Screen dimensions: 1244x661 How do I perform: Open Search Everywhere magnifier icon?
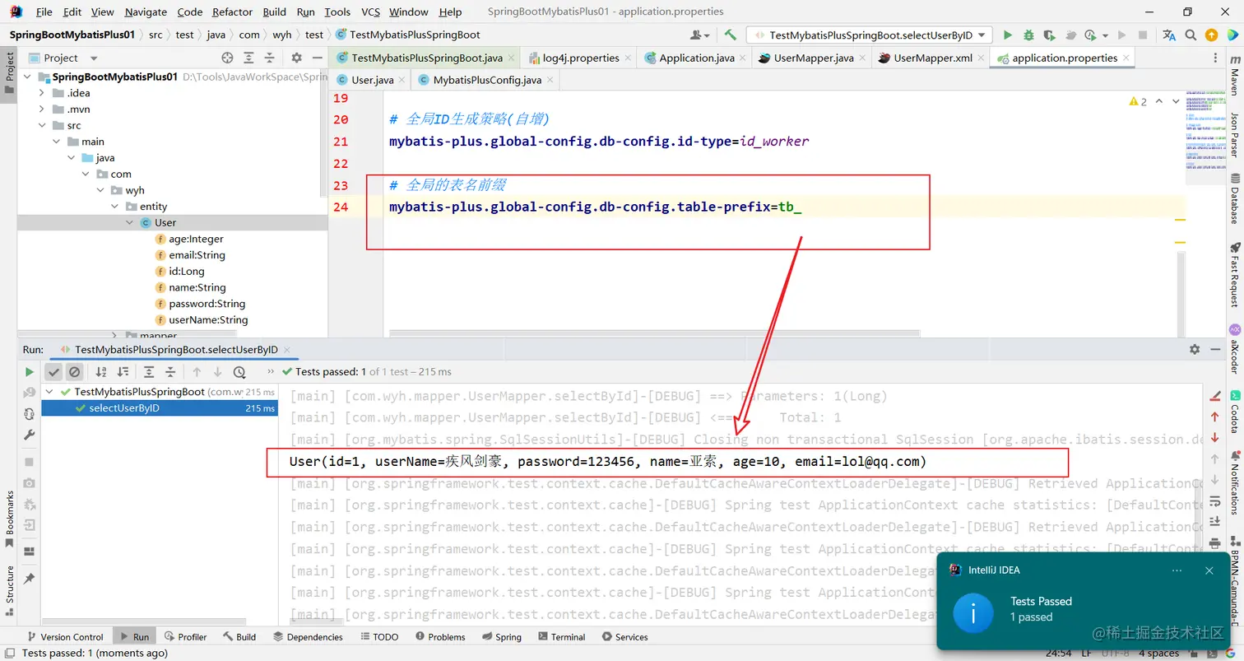(x=1191, y=35)
